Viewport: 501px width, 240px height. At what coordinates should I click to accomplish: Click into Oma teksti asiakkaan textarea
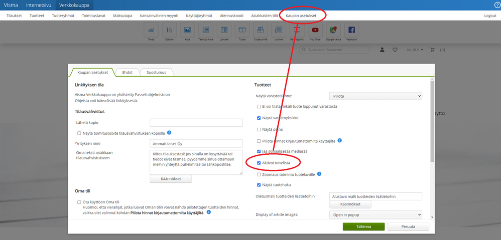[x=196, y=162]
